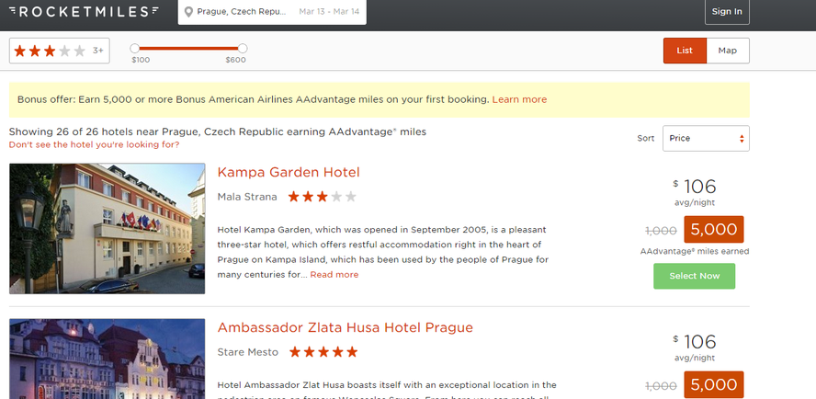The height and width of the screenshot is (399, 816).
Task: Click "Don't see the hotel you're looking for?"
Action: click(x=95, y=144)
